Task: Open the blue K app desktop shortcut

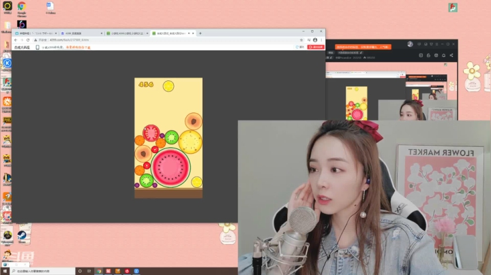Action: [8, 63]
